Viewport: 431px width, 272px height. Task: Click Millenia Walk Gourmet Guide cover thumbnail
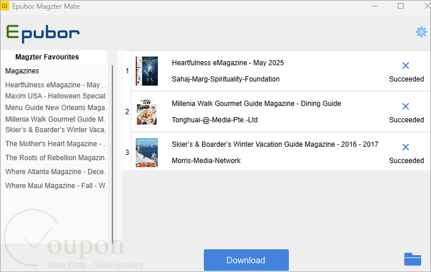pyautogui.click(x=147, y=112)
